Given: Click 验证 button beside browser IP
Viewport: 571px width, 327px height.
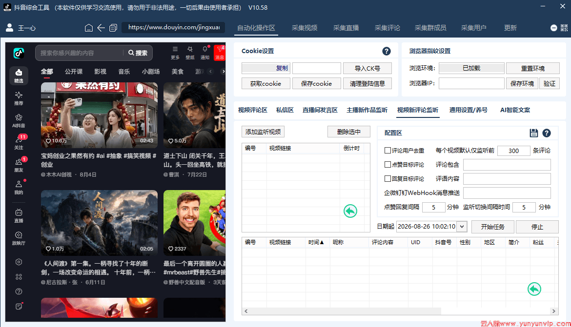Looking at the screenshot, I should click(550, 84).
